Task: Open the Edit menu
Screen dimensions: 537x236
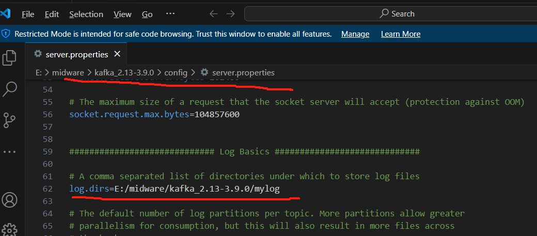Action: [x=52, y=14]
